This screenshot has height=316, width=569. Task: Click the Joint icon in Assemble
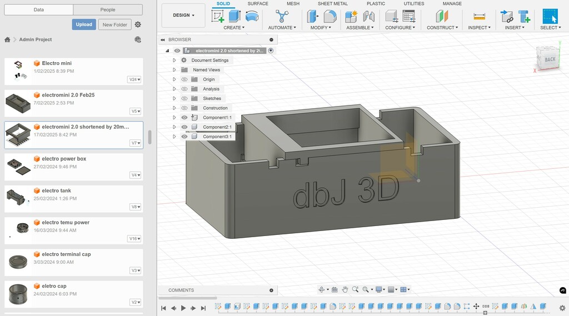coord(368,16)
